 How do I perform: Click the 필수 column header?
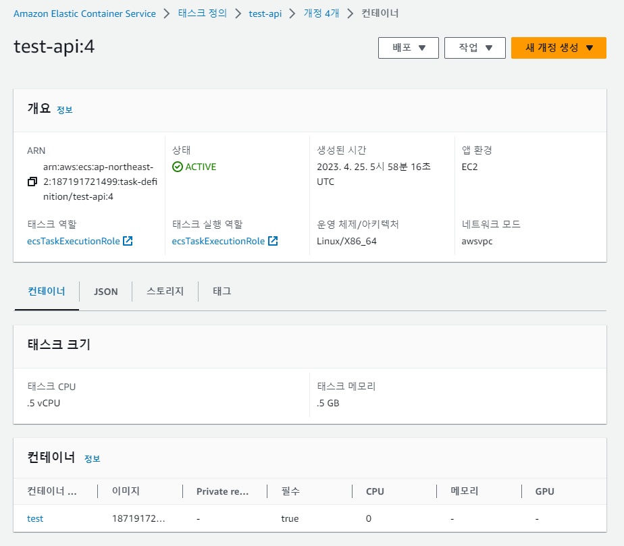coord(290,491)
